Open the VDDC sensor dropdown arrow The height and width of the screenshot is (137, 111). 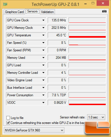[43, 103]
